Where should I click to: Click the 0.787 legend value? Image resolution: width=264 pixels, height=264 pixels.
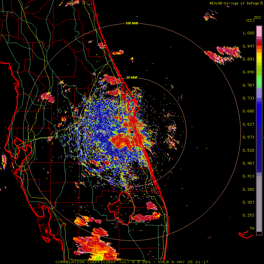(248, 85)
